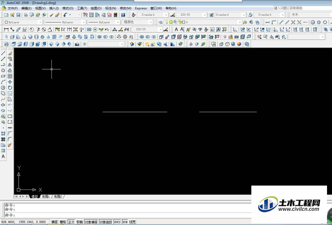Choose the Erase modify tool
The height and width of the screenshot is (225, 332).
pyautogui.click(x=10, y=53)
